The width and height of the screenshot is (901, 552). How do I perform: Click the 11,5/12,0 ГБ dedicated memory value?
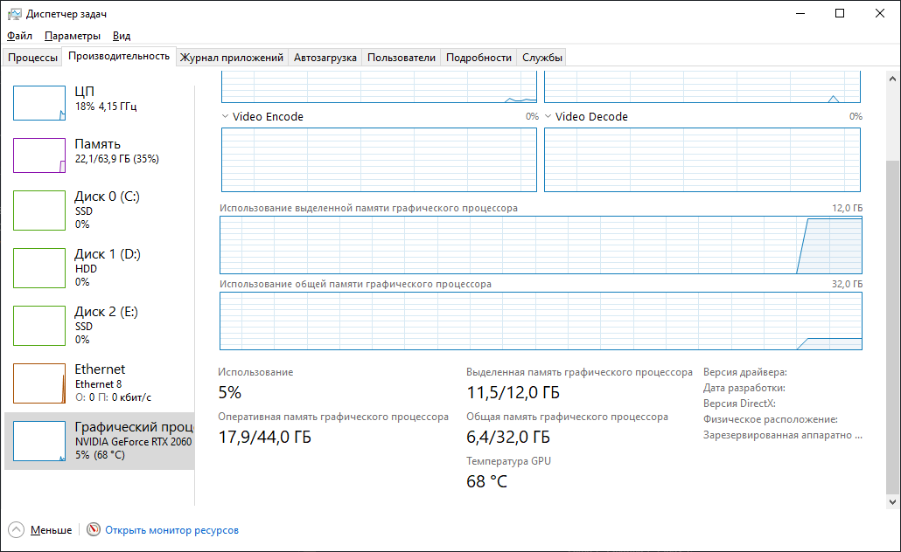[513, 392]
